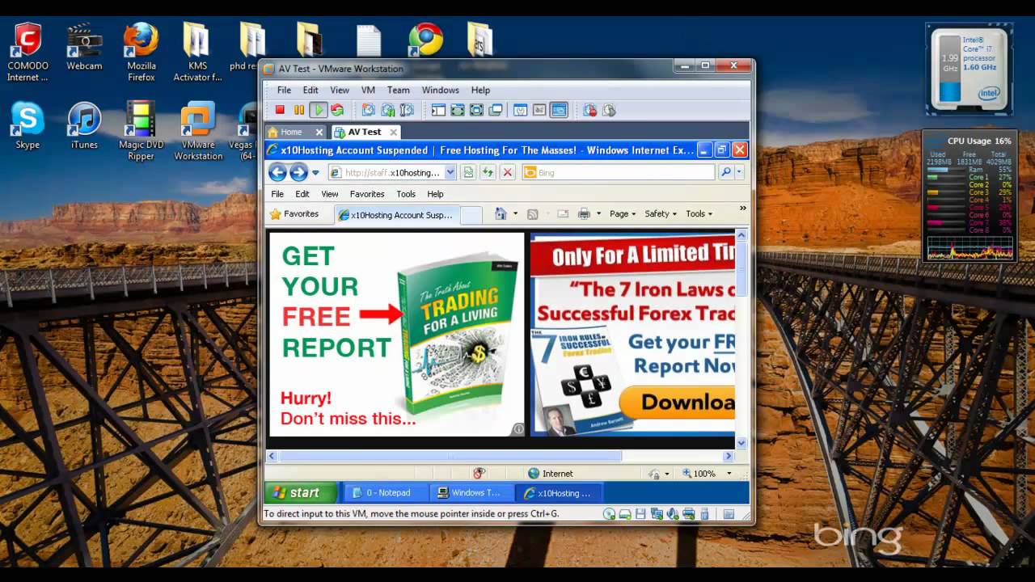
Task: Click the search magnifier button
Action: point(725,172)
